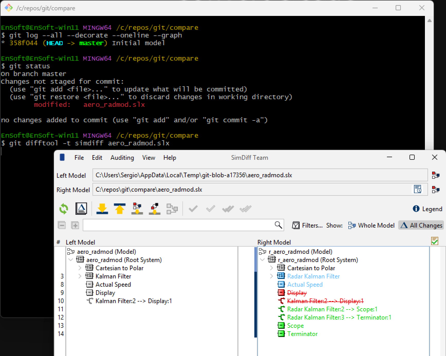Open browse icon for Left Model path
This screenshot has width=446, height=356.
pos(436,175)
